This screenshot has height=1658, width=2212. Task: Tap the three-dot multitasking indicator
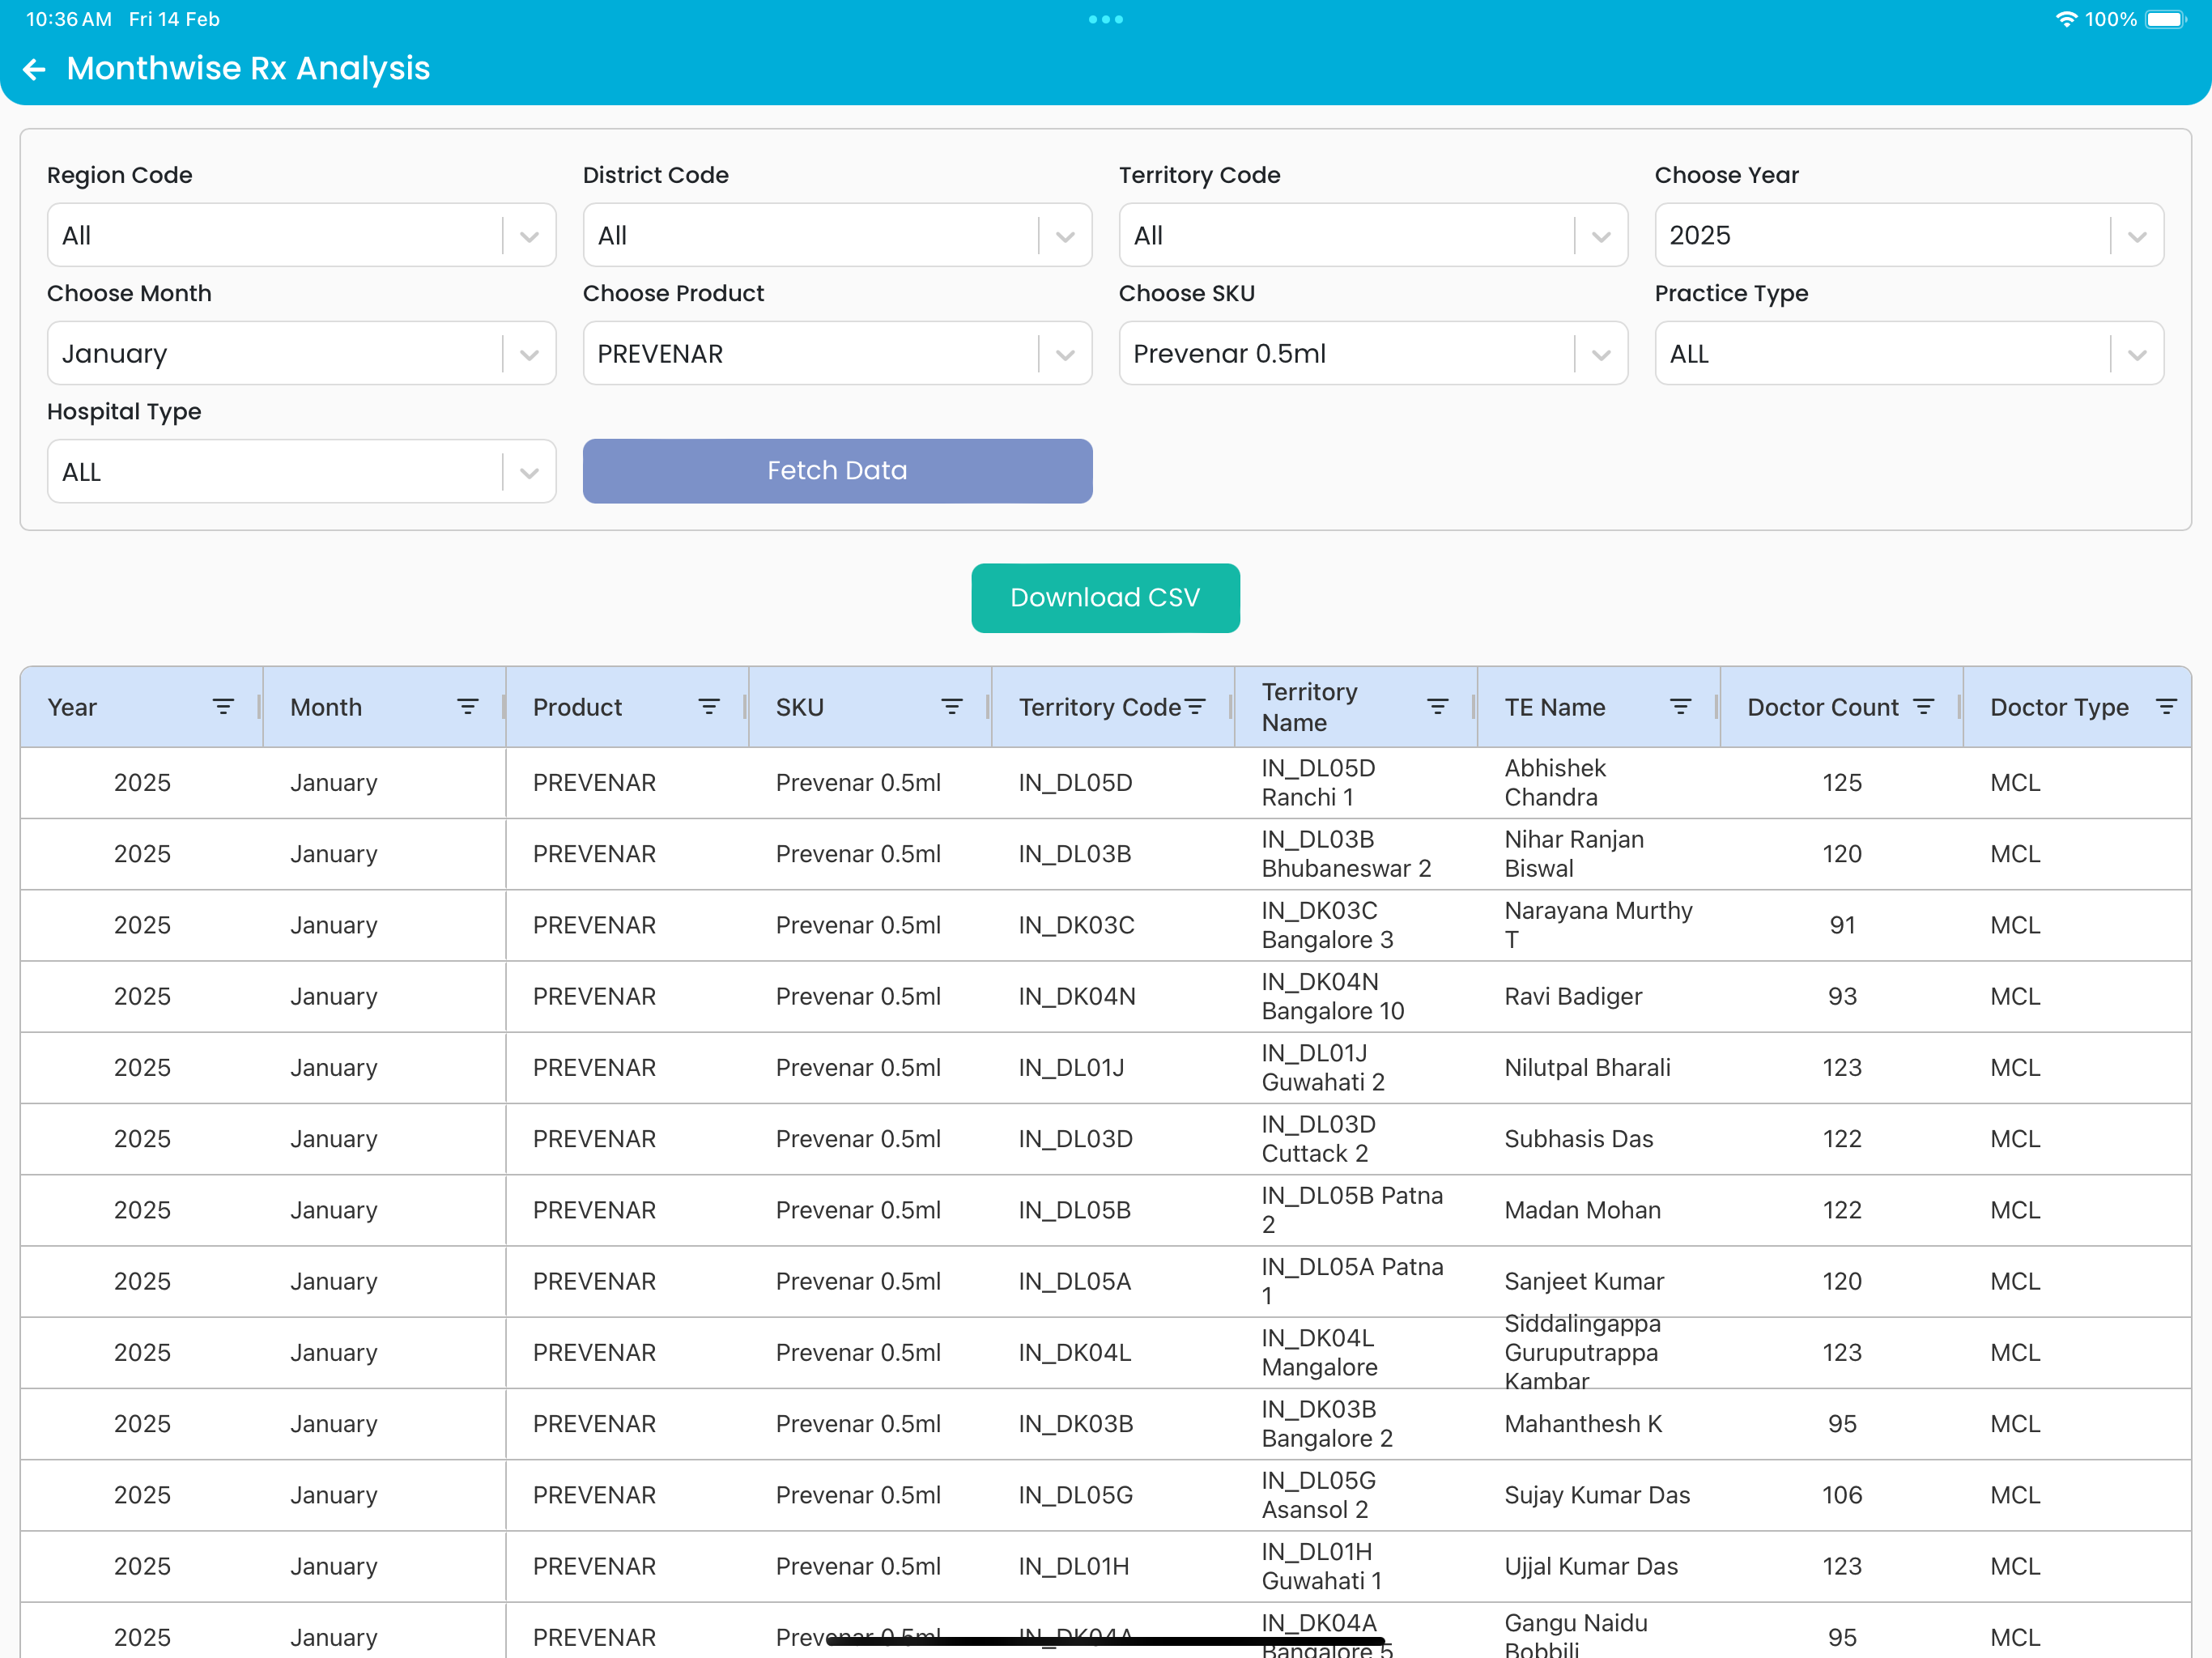click(x=1106, y=19)
